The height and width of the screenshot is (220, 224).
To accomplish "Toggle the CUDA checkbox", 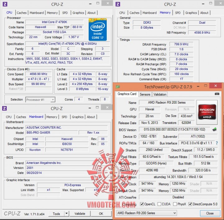I will pos(159,204).
